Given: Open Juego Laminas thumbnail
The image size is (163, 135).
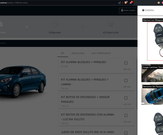Looking at the screenshot, I should tap(152, 73).
